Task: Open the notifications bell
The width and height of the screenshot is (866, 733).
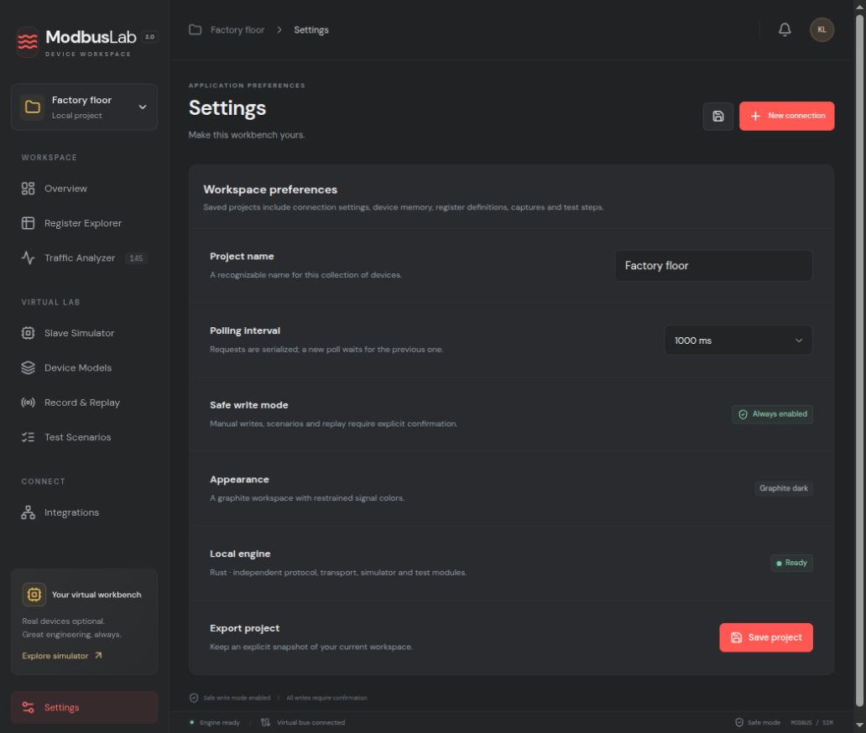Action: pyautogui.click(x=785, y=30)
